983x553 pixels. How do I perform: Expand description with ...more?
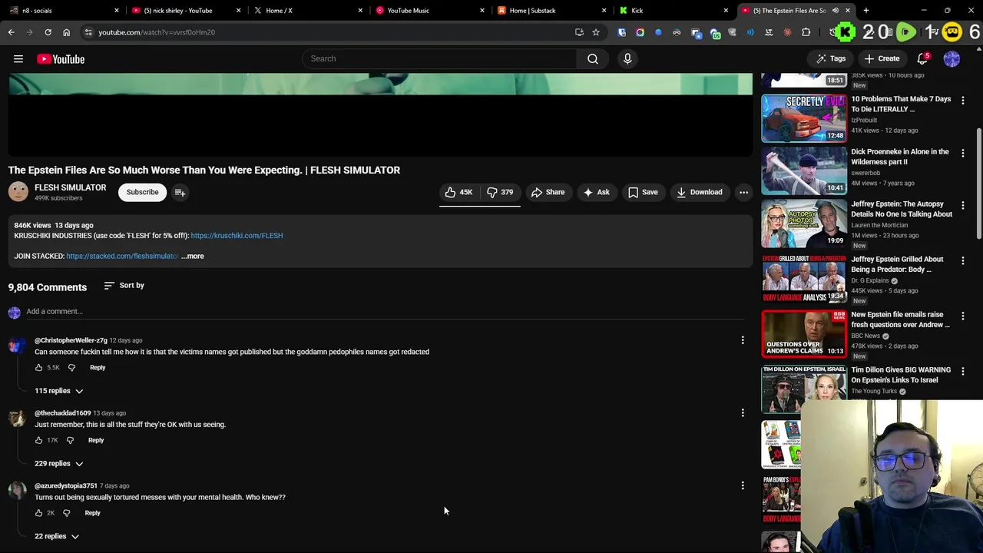click(193, 256)
